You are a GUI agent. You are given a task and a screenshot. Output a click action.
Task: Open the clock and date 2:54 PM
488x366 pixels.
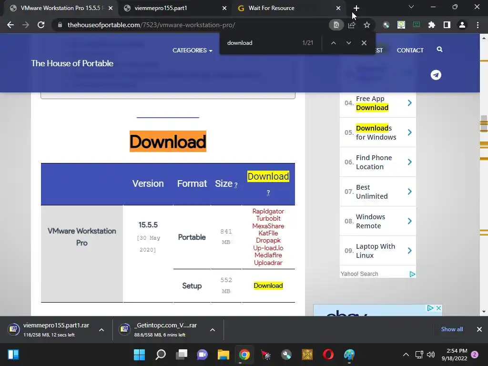point(454,355)
